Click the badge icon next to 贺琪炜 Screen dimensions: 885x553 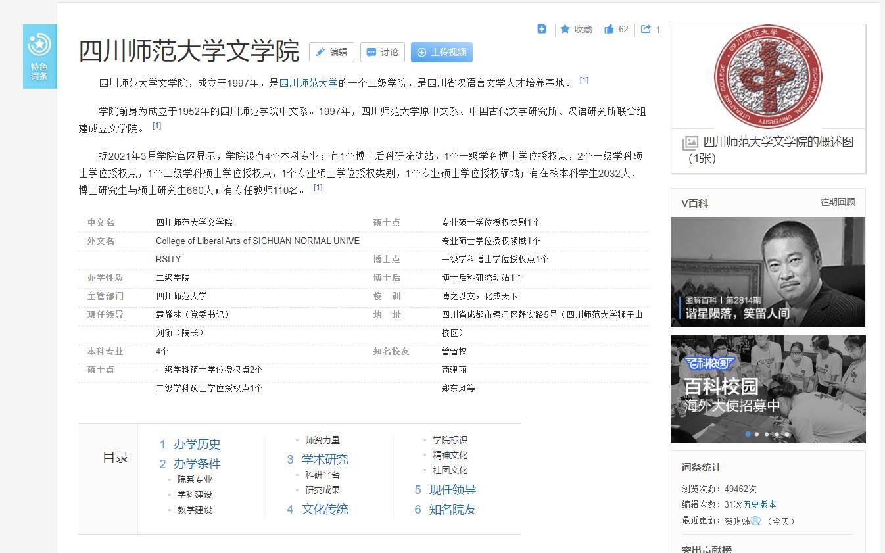[755, 521]
